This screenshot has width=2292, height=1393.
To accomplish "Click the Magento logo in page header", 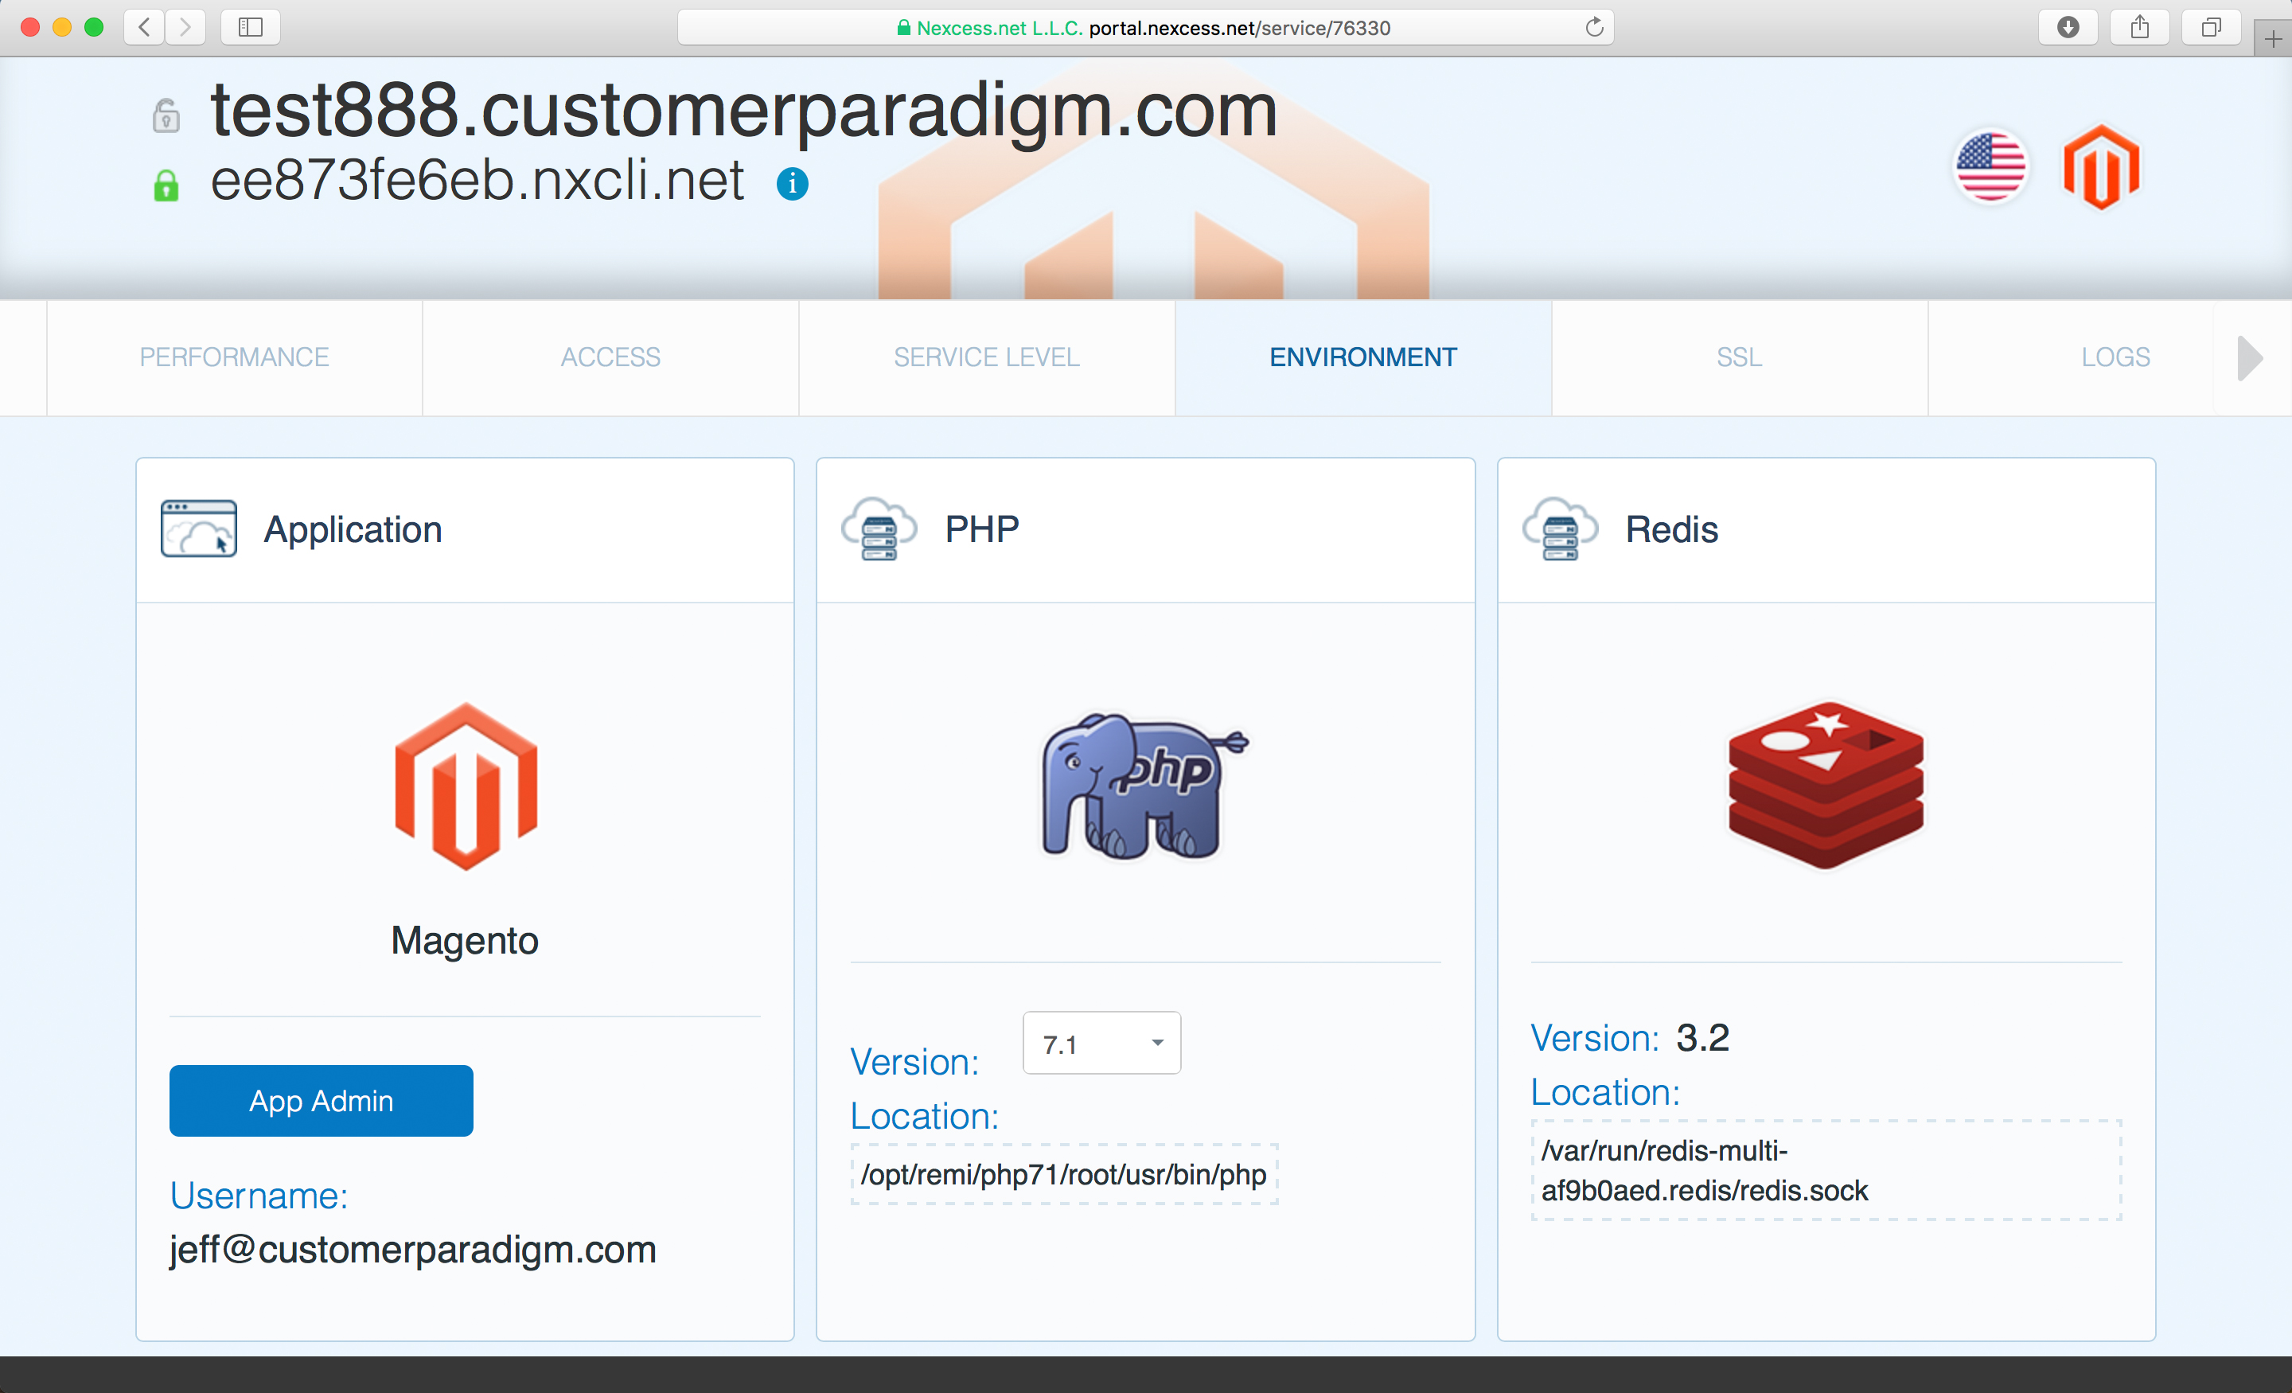I will point(2101,167).
